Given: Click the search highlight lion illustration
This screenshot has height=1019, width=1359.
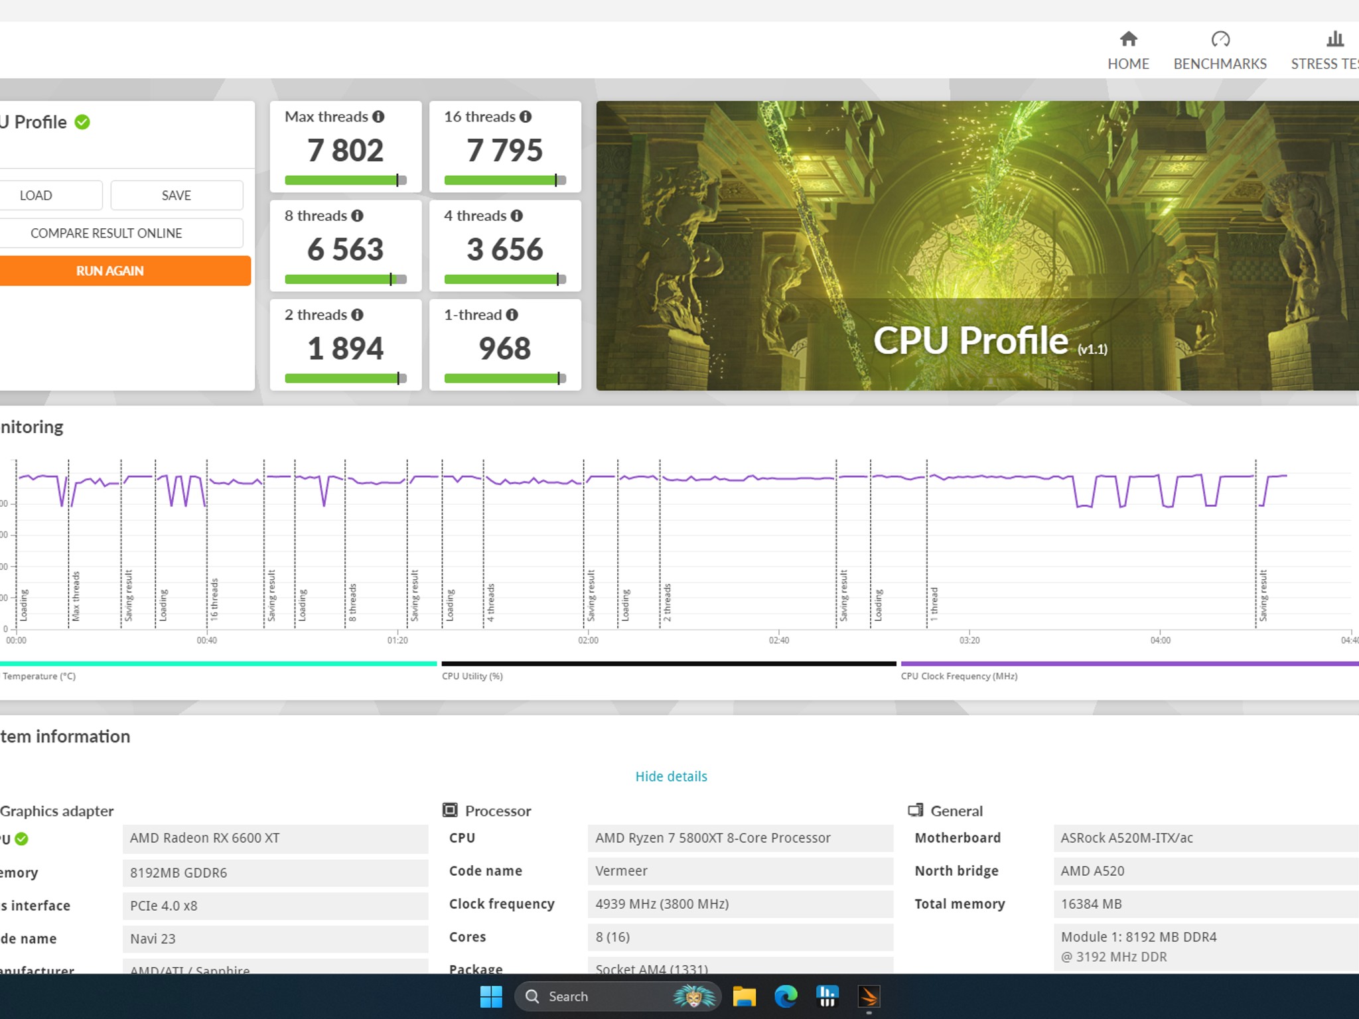Looking at the screenshot, I should (694, 996).
